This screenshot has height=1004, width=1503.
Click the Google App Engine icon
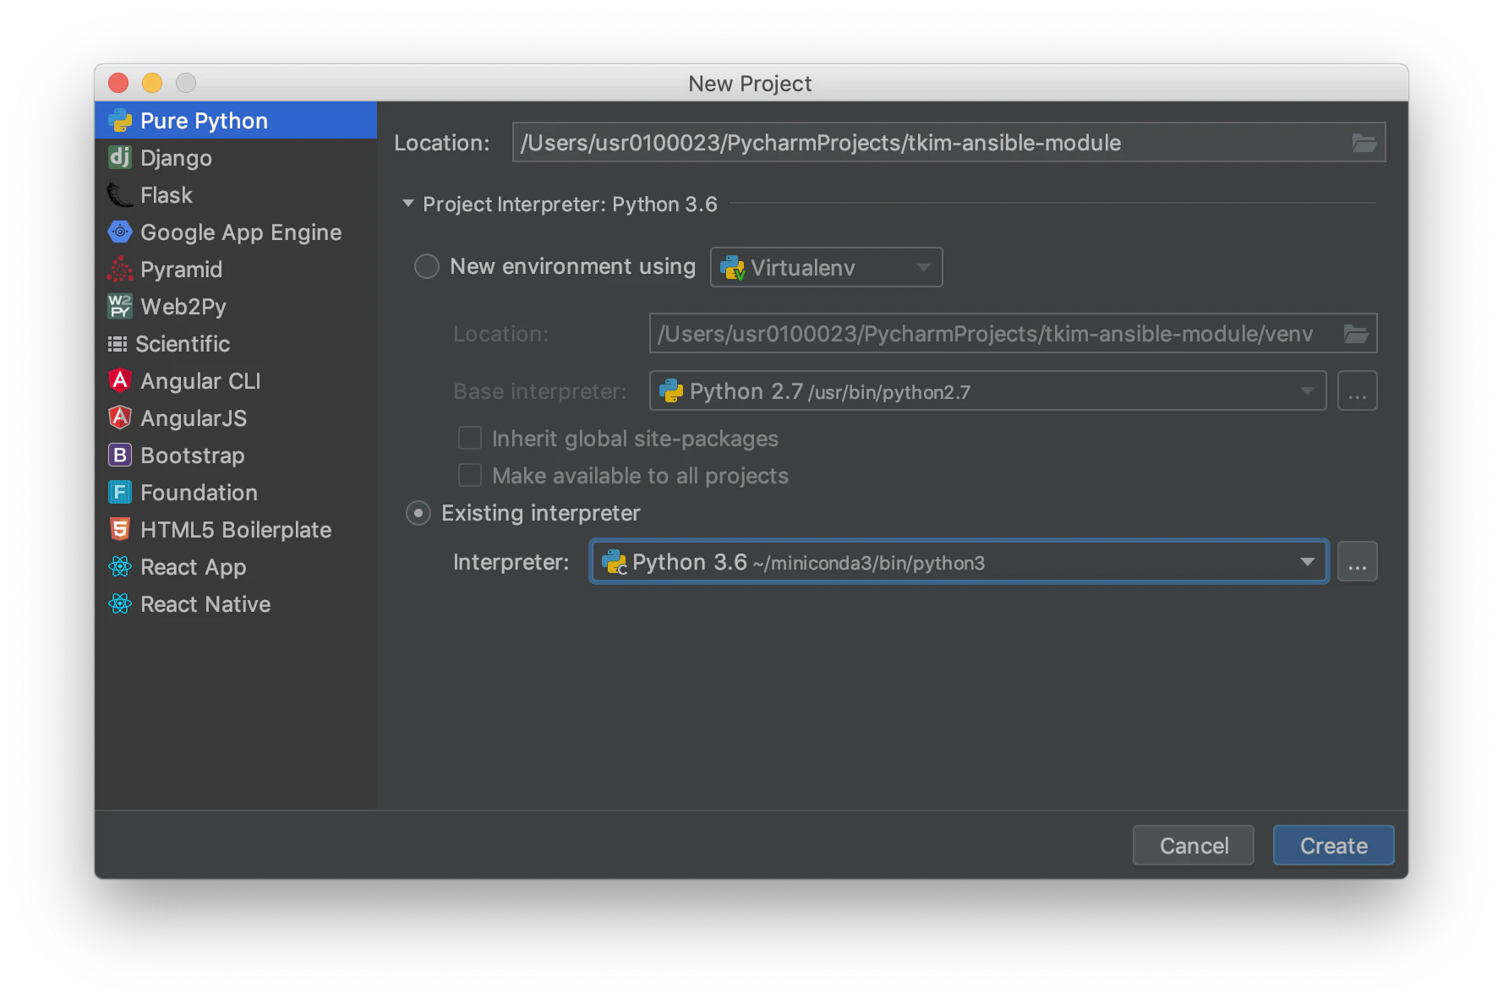[x=120, y=232]
